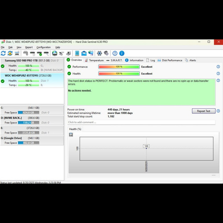The height and width of the screenshot is (223, 223).
Task: Select the Health (%) graph tab
Action: coord(75,129)
